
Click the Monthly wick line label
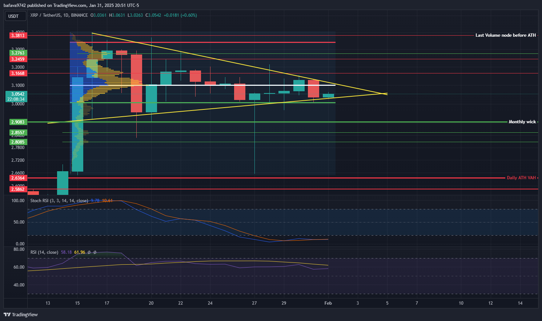click(x=522, y=122)
